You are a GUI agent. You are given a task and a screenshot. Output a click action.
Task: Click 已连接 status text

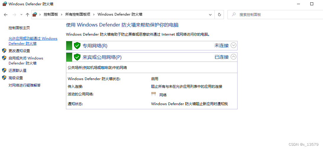(222, 57)
